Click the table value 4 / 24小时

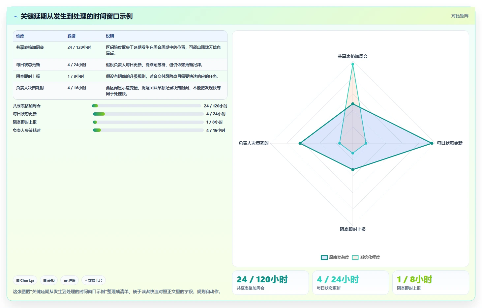tap(77, 65)
